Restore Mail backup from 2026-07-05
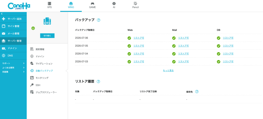 (183, 46)
